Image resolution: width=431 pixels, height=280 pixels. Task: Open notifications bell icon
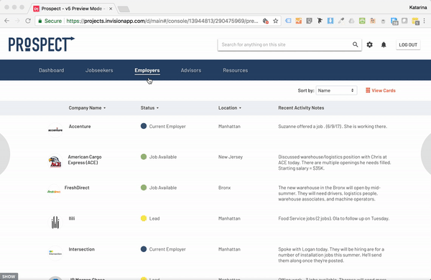pos(384,44)
